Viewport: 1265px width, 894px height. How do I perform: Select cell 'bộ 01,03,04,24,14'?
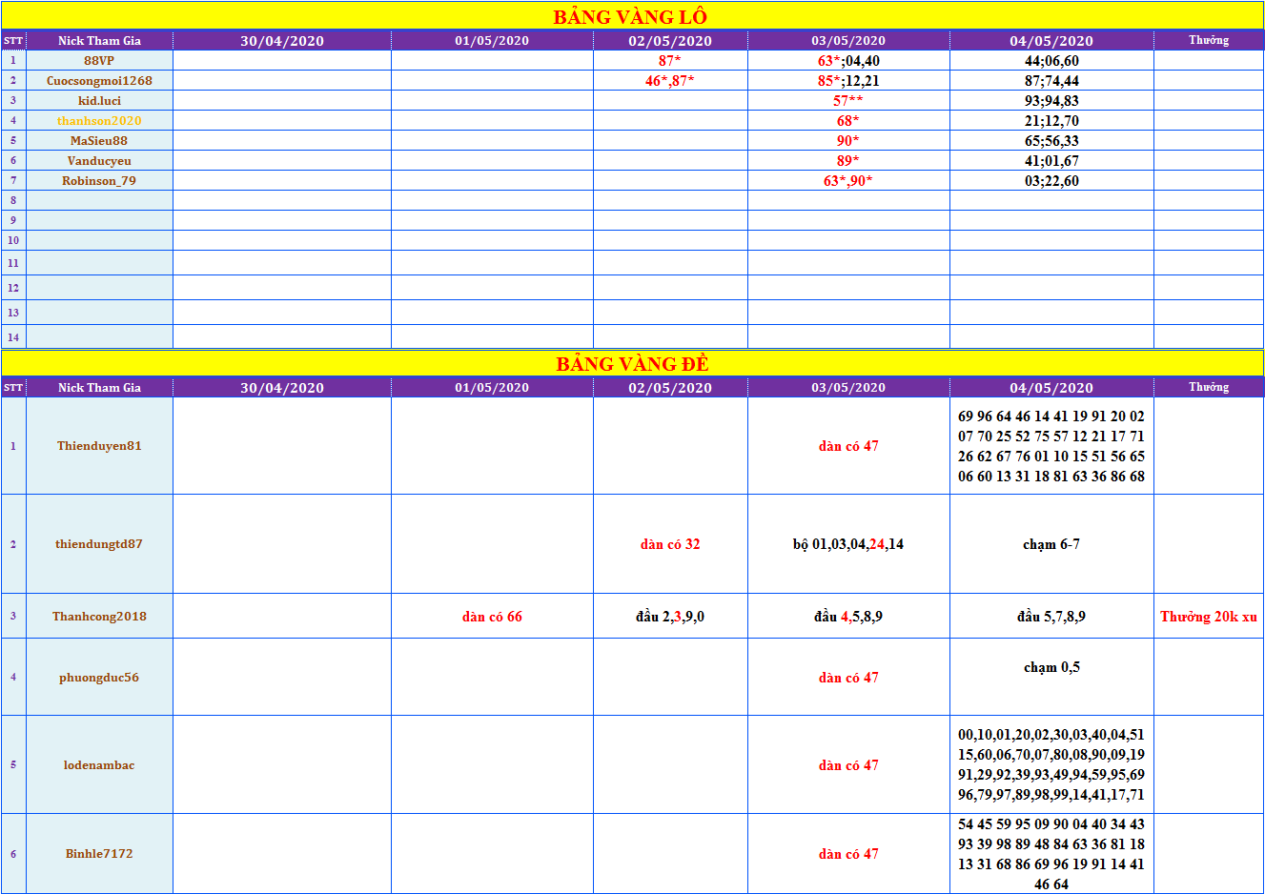point(848,543)
